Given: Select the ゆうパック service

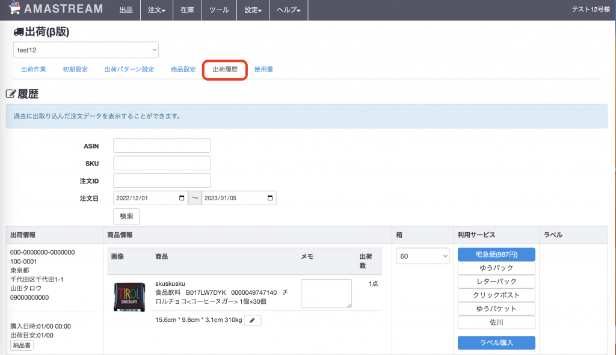Looking at the screenshot, I should coord(496,268).
